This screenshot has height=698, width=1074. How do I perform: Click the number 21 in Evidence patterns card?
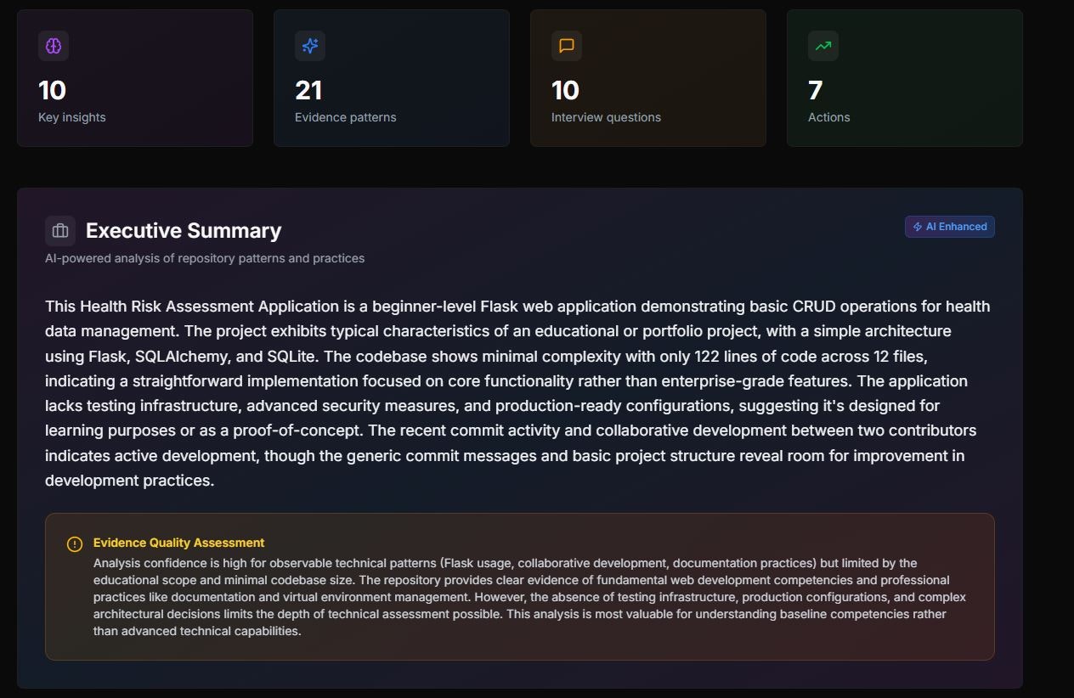coord(308,90)
